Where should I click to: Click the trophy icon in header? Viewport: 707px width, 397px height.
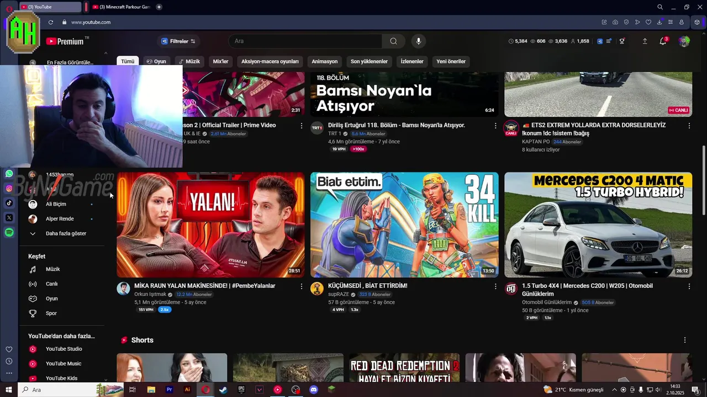click(x=622, y=41)
